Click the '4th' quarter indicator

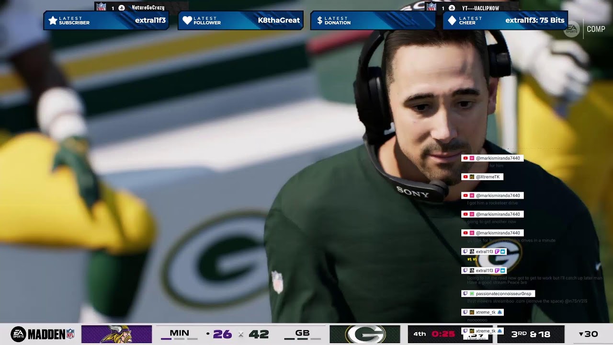[x=420, y=334]
